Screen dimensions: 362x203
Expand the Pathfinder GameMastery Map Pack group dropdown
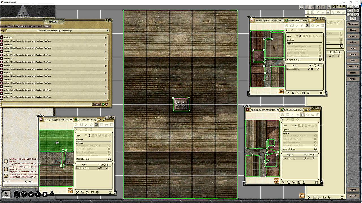tap(57, 30)
